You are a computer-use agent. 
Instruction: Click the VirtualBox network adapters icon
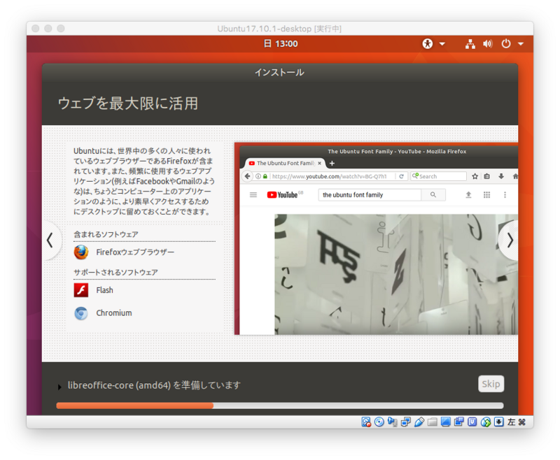coord(406,422)
